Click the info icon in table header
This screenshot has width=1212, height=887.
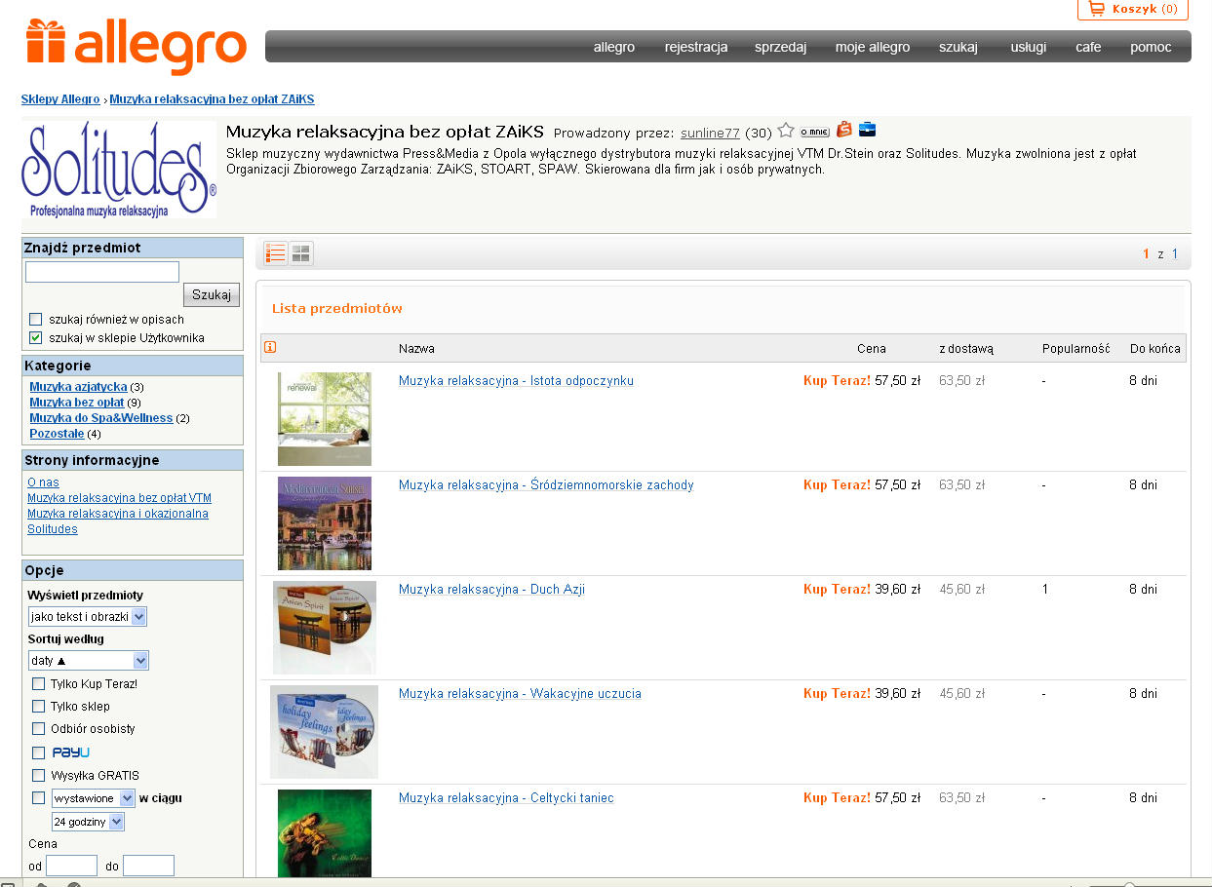[x=270, y=347]
